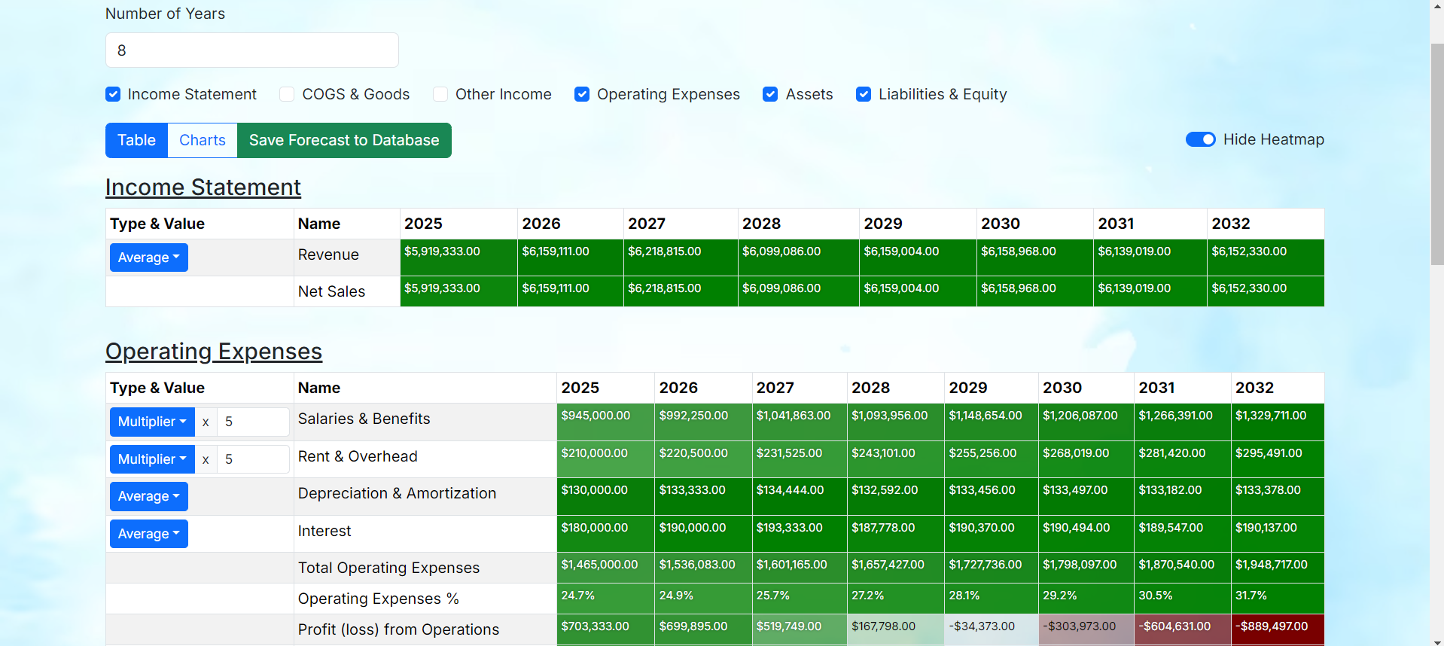Open Multiplier dropdown for Salaries & Benefits
This screenshot has width=1444, height=646.
coord(152,422)
